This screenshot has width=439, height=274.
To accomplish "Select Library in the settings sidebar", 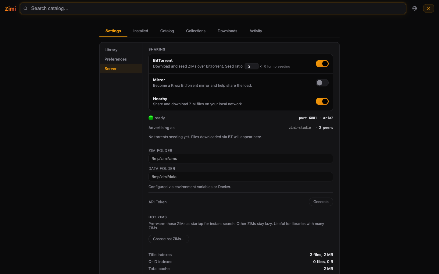I will [x=121, y=50].
